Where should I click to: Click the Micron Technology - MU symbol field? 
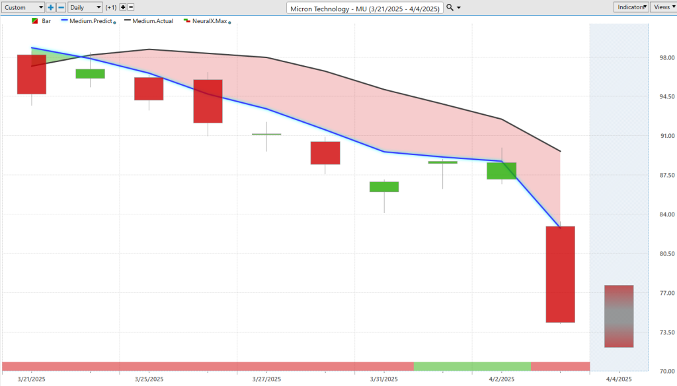pos(365,8)
